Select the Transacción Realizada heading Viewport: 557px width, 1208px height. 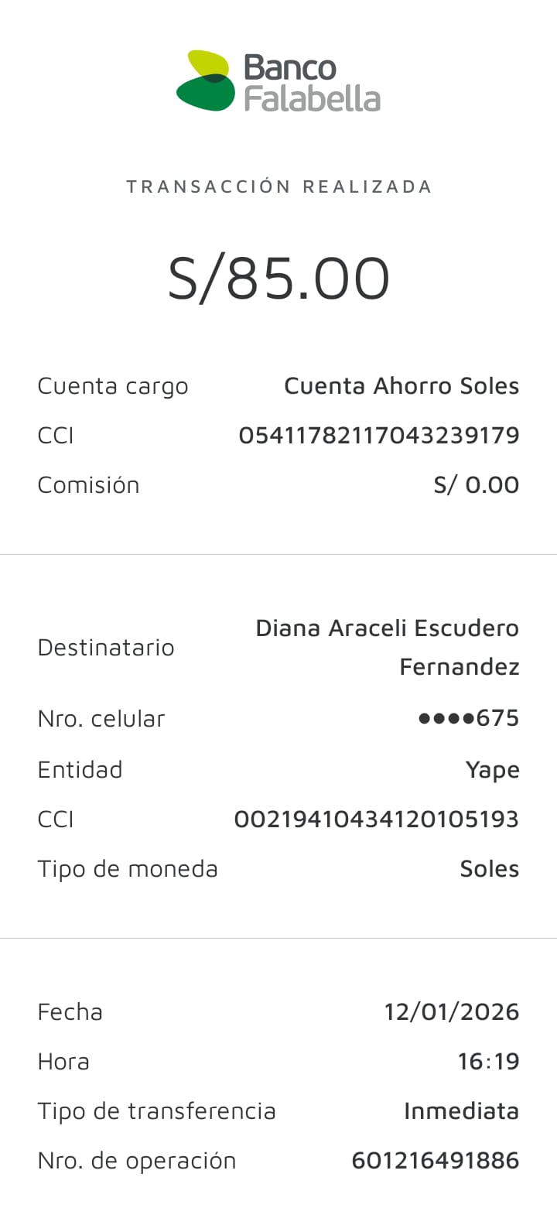279,187
